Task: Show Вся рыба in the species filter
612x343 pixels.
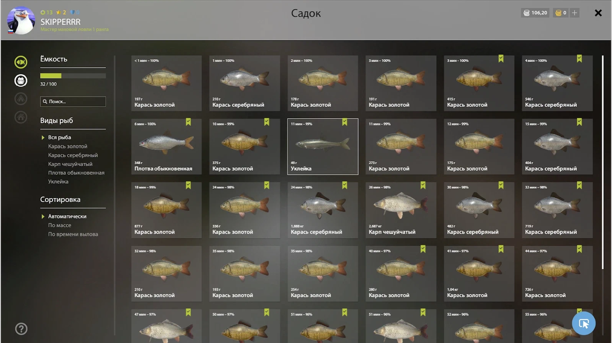Action: coord(60,138)
